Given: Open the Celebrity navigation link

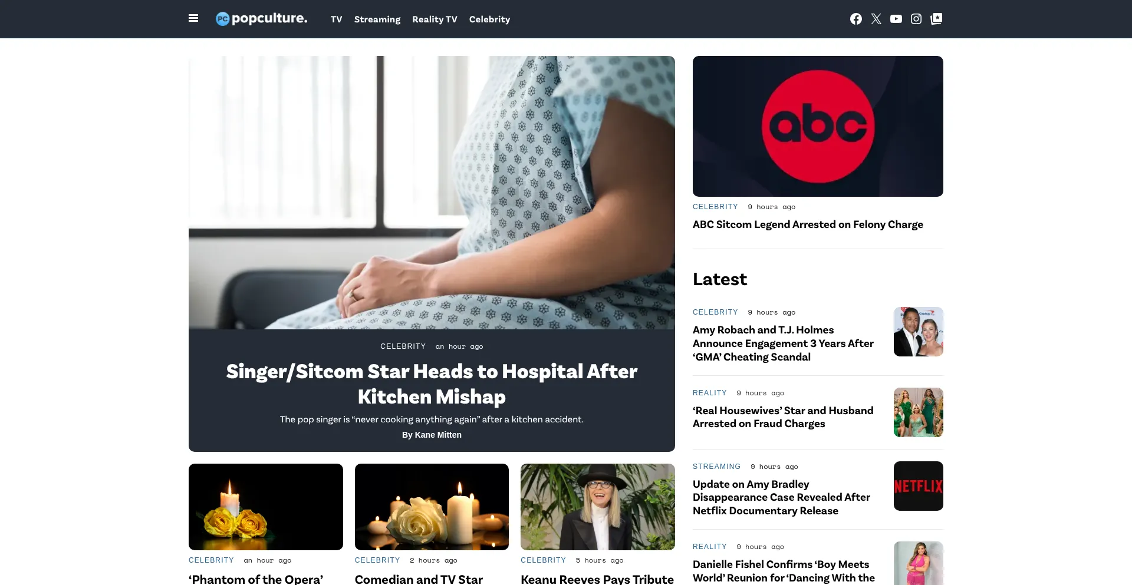Looking at the screenshot, I should click(489, 19).
